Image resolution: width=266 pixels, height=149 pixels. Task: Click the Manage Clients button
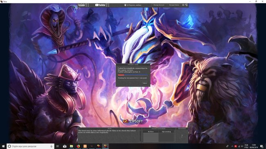point(174,5)
